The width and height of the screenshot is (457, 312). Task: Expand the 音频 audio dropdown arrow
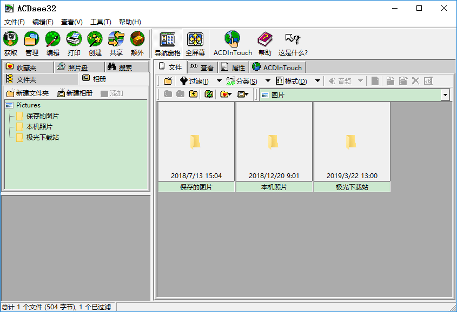coord(360,81)
